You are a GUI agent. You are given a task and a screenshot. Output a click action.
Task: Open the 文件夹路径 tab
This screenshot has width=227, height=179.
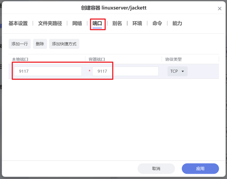[50, 23]
